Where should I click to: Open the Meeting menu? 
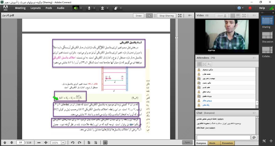click(x=20, y=8)
